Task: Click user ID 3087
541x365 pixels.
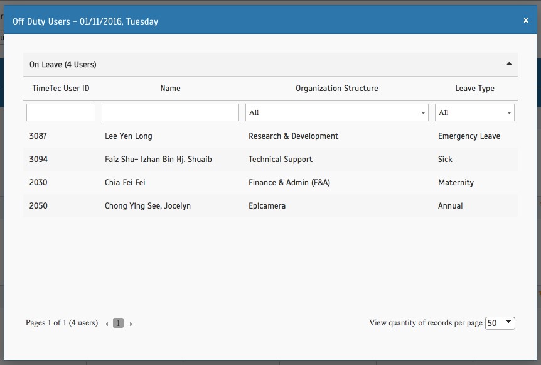Action: pyautogui.click(x=38, y=136)
